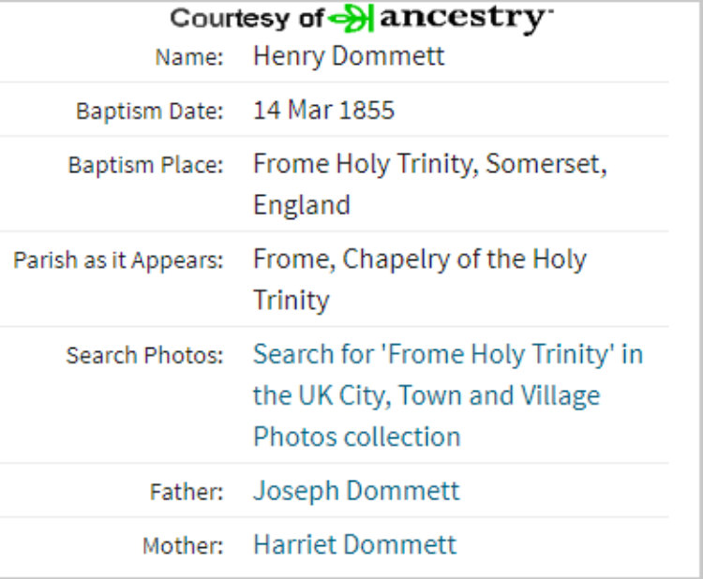The height and width of the screenshot is (579, 703).
Task: Select the 'Mother:' field label
Action: (x=183, y=545)
